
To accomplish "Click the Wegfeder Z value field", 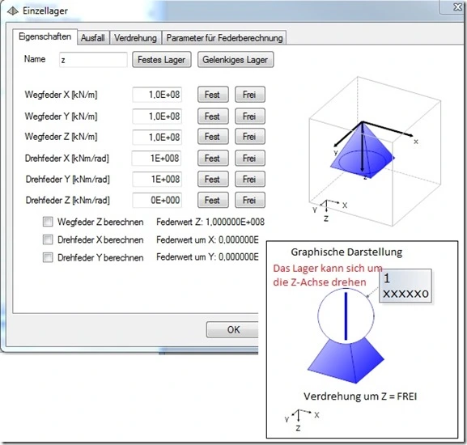I will click(157, 137).
